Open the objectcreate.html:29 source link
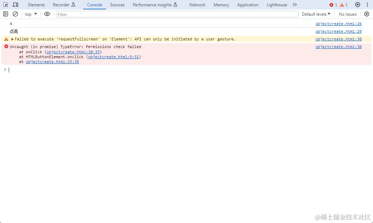Screen dimensions: 373x223 point(338,31)
